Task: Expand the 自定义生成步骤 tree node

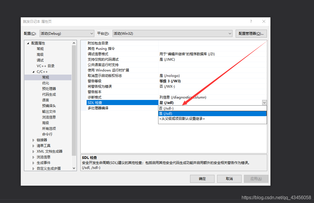Action: [33, 168]
